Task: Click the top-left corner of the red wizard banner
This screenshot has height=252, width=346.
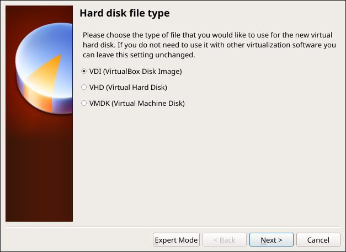Action: [x=8, y=8]
